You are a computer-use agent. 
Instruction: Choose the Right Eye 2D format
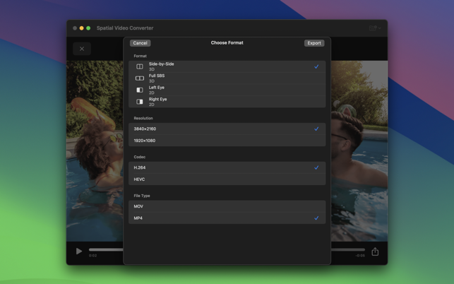[227, 102]
